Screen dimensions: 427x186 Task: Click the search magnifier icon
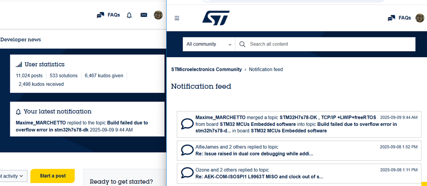pos(242,44)
